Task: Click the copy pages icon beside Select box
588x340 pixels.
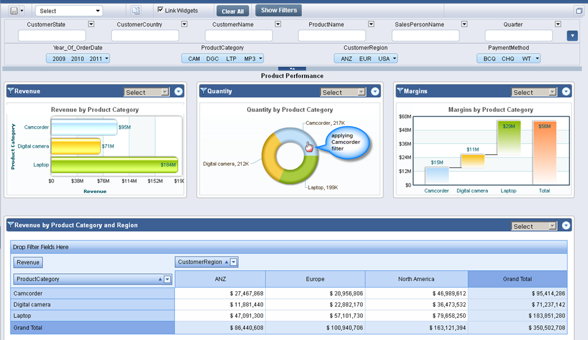Action: click(x=136, y=11)
